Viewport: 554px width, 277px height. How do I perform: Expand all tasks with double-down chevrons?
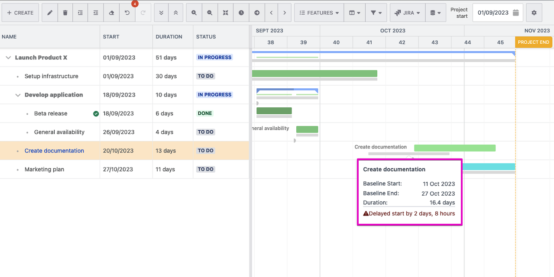(x=161, y=13)
